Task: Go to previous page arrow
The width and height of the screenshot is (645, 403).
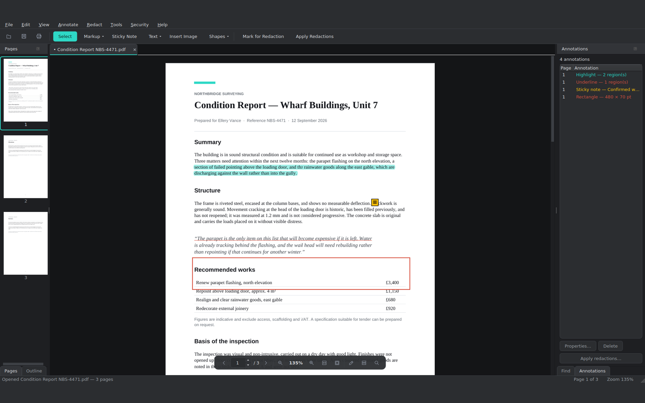Action: pyautogui.click(x=224, y=363)
